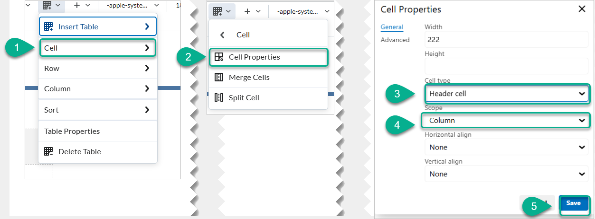The width and height of the screenshot is (595, 219).
Task: Switch to the Advanced tab
Action: click(x=395, y=40)
